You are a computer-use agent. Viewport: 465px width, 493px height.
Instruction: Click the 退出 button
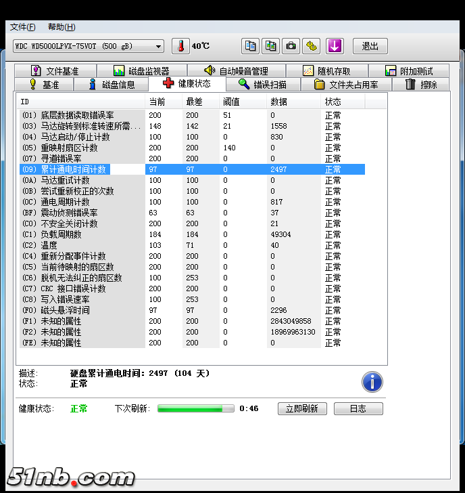click(370, 46)
